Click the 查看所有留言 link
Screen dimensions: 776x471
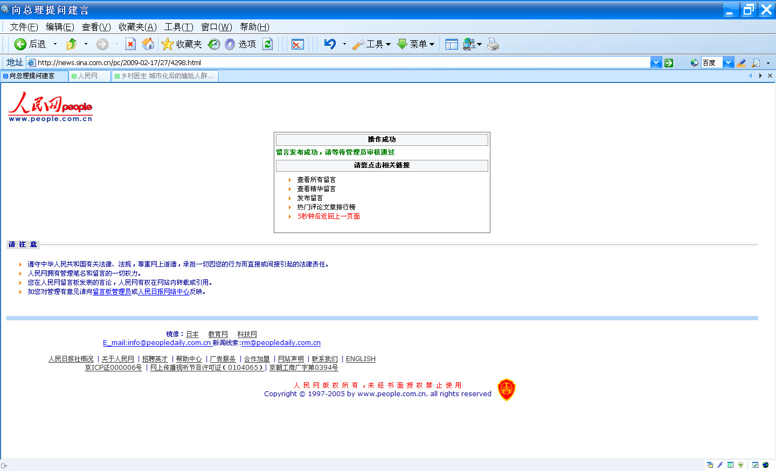(x=316, y=180)
